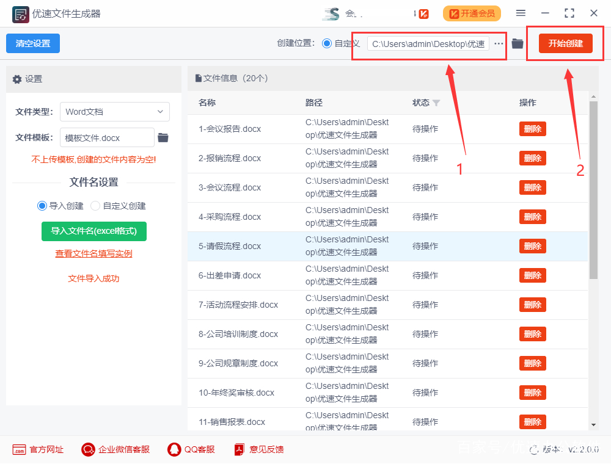611x464 pixels.
Task: Select the 自定义创建 radio option
Action: click(x=95, y=206)
